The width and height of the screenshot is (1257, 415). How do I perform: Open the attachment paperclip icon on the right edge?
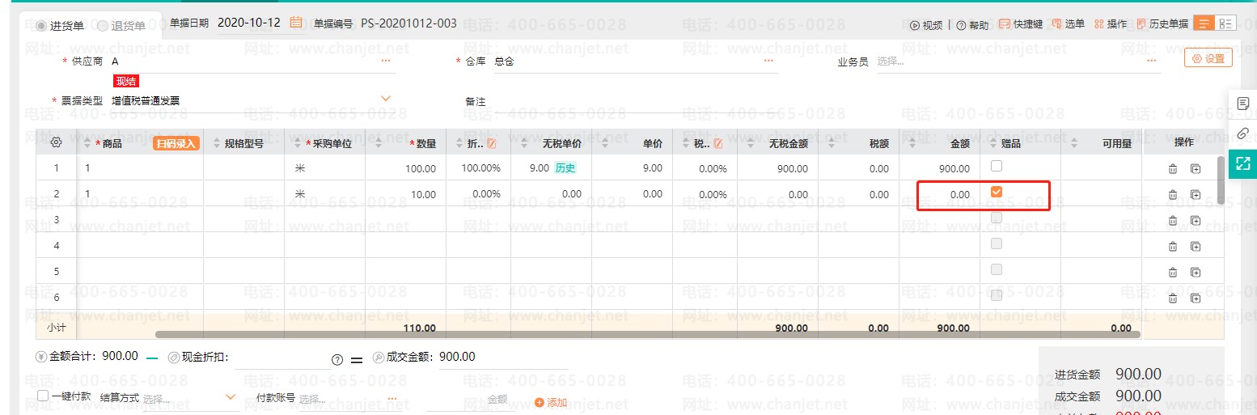[x=1243, y=133]
